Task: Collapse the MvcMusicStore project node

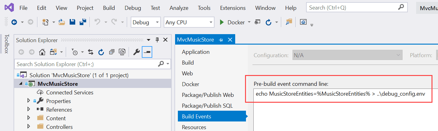Action: [x=21, y=84]
